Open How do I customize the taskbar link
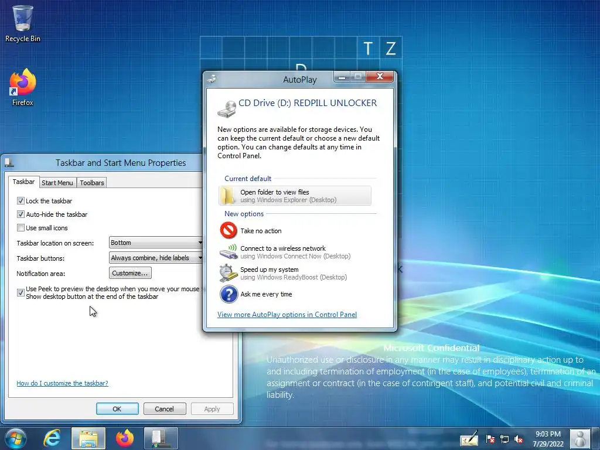This screenshot has width=600, height=450. coord(62,383)
